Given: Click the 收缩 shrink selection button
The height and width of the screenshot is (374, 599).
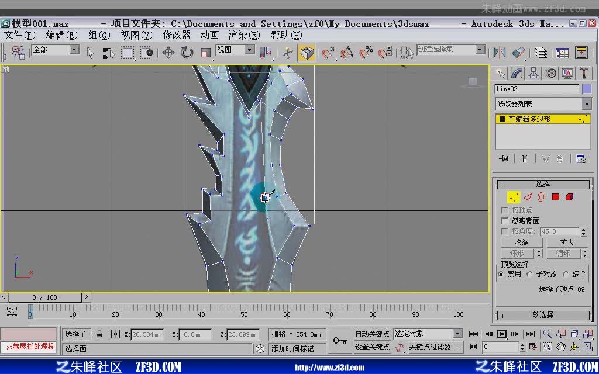Looking at the screenshot, I should click(521, 243).
